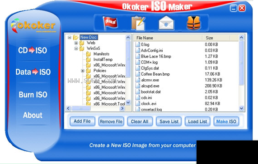Click the 82.94 KB size value
The image size is (258, 164).
(x=212, y=104)
